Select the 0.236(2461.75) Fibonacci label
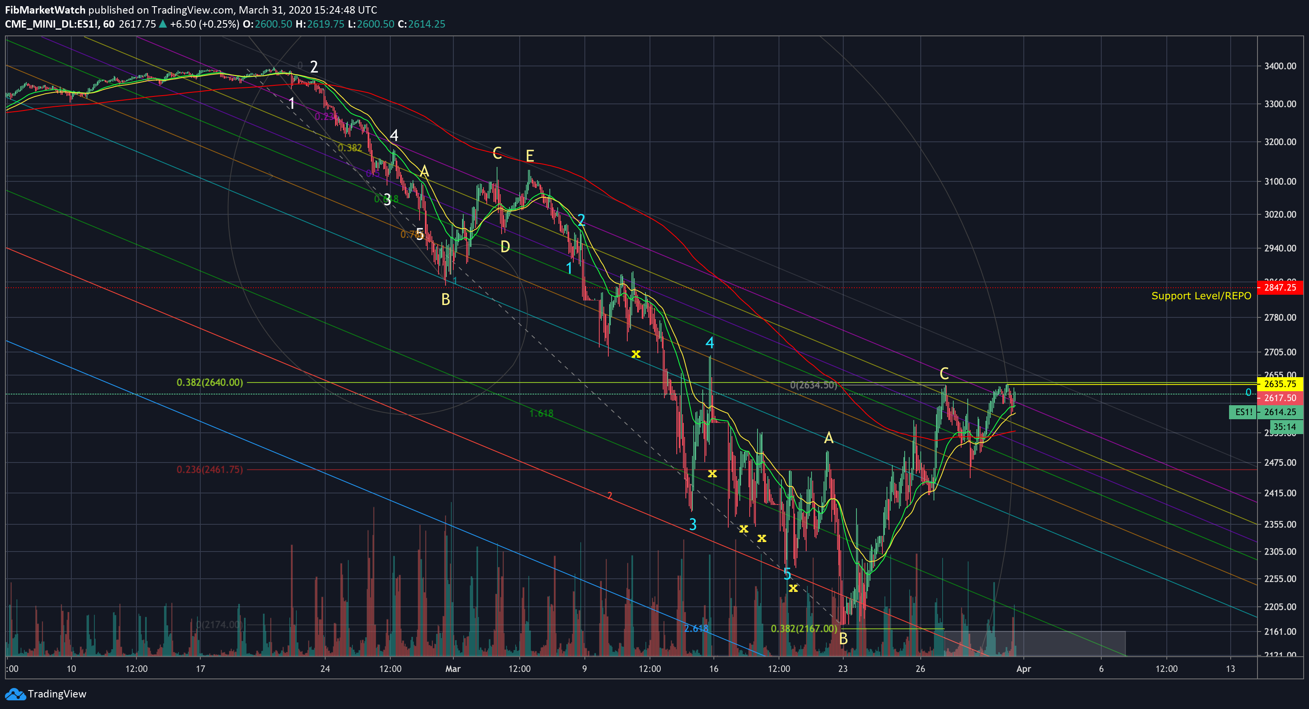The image size is (1309, 709). 210,469
